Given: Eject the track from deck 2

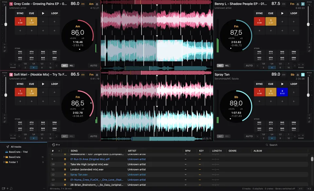Looking at the screenshot, I should click(x=298, y=4).
